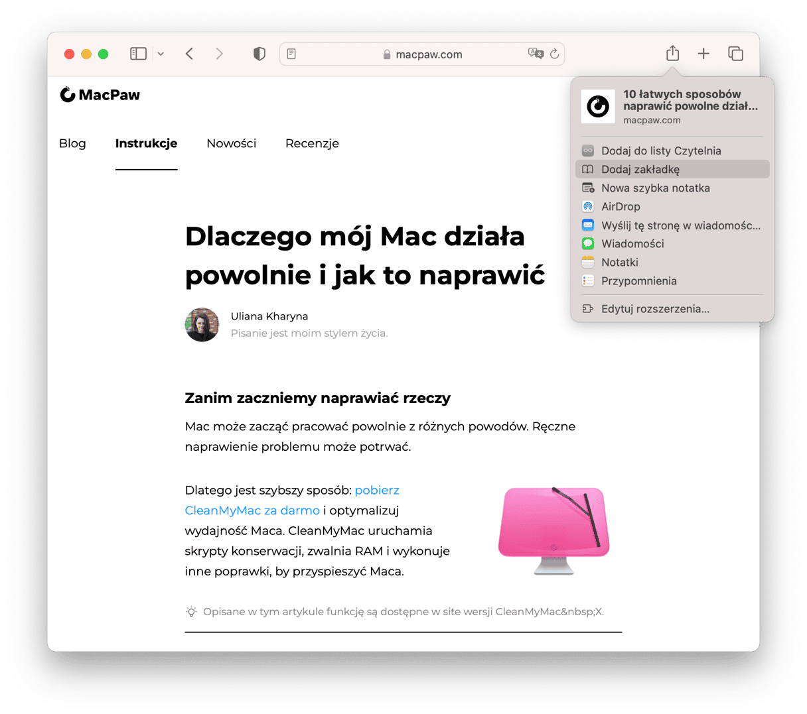This screenshot has height=714, width=807.
Task: Click the article headline Dlaczego mój Mac
Action: 365,255
